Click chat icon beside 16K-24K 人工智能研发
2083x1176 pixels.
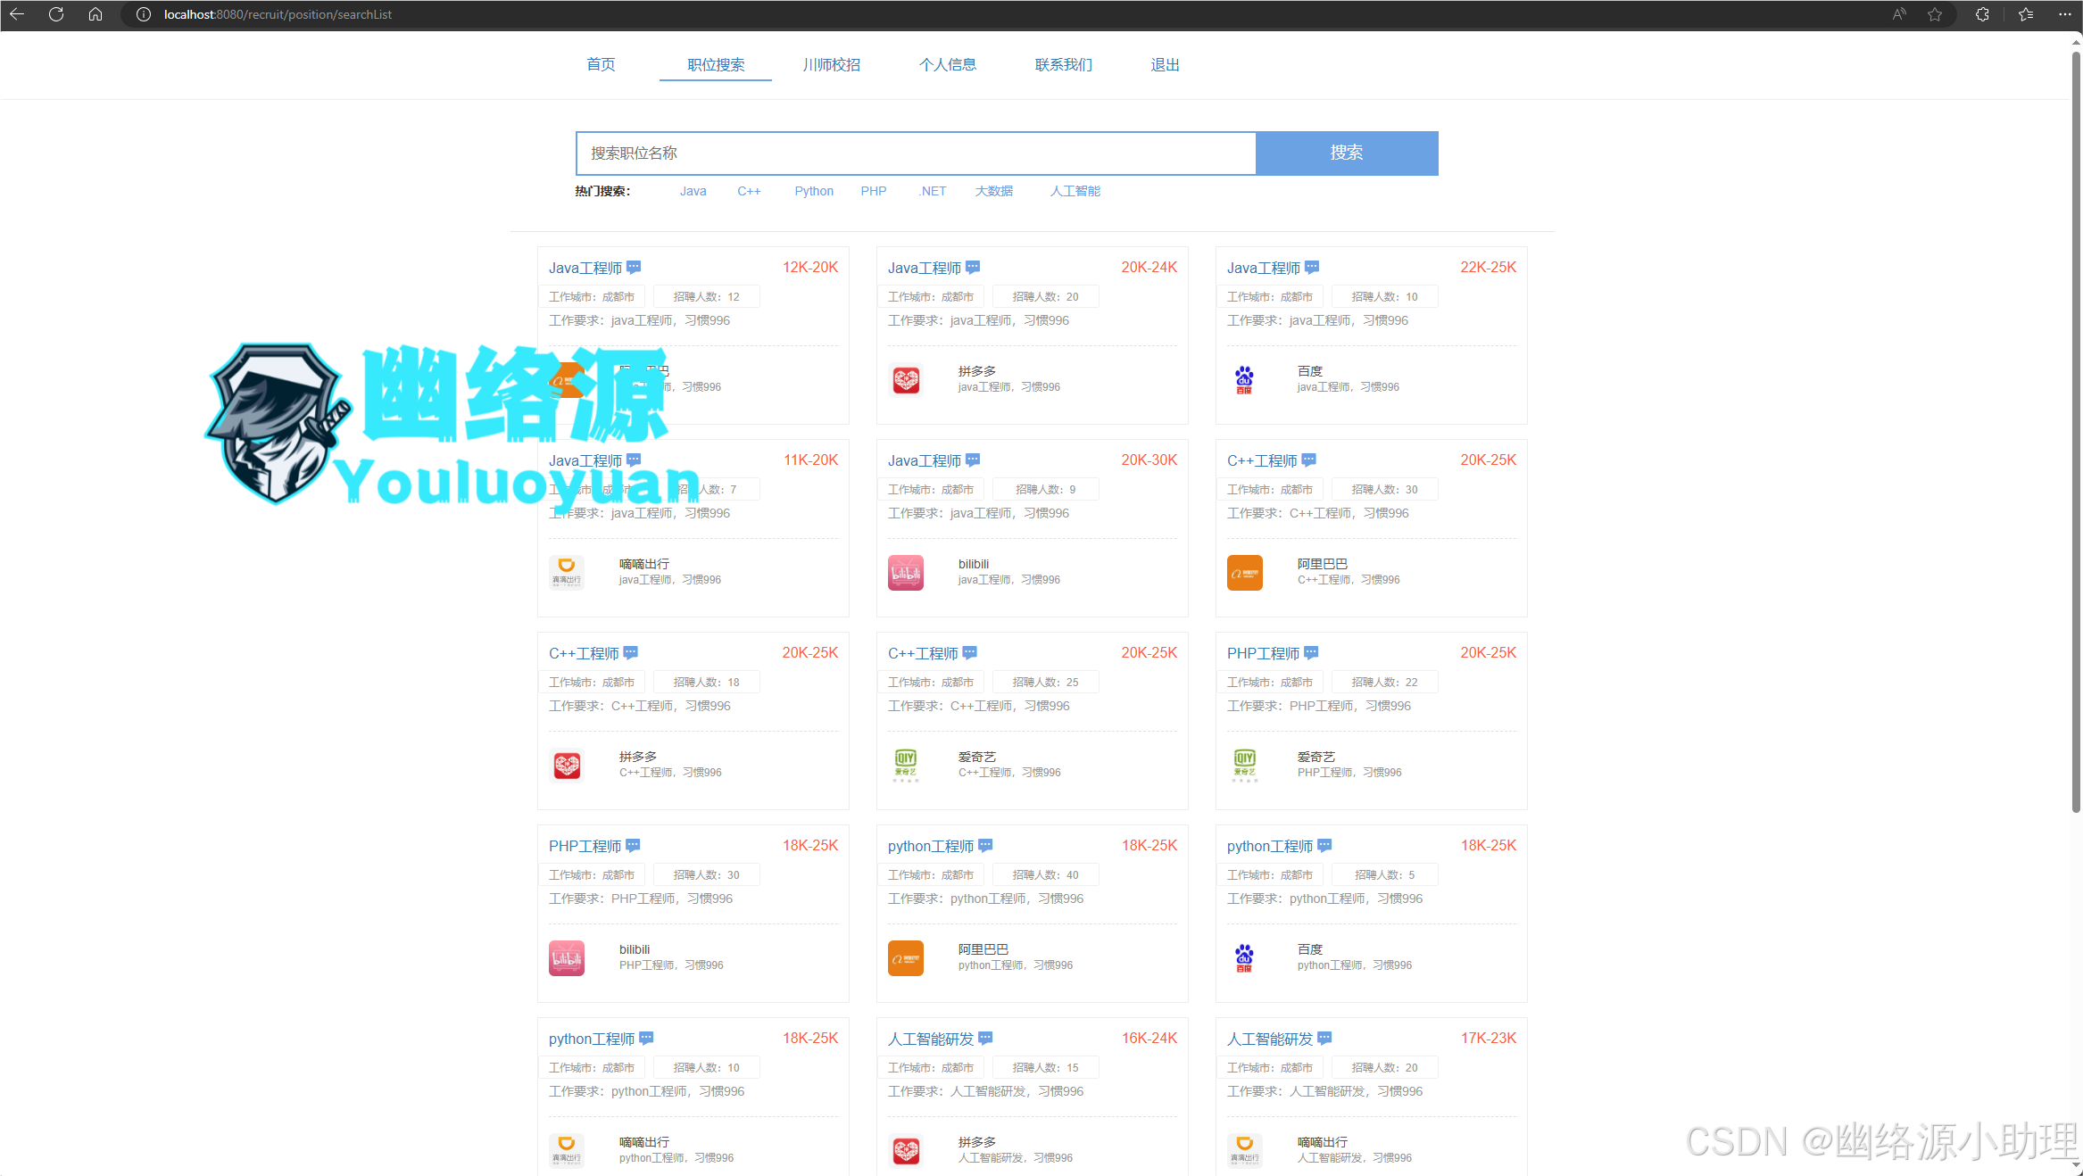(x=985, y=1038)
